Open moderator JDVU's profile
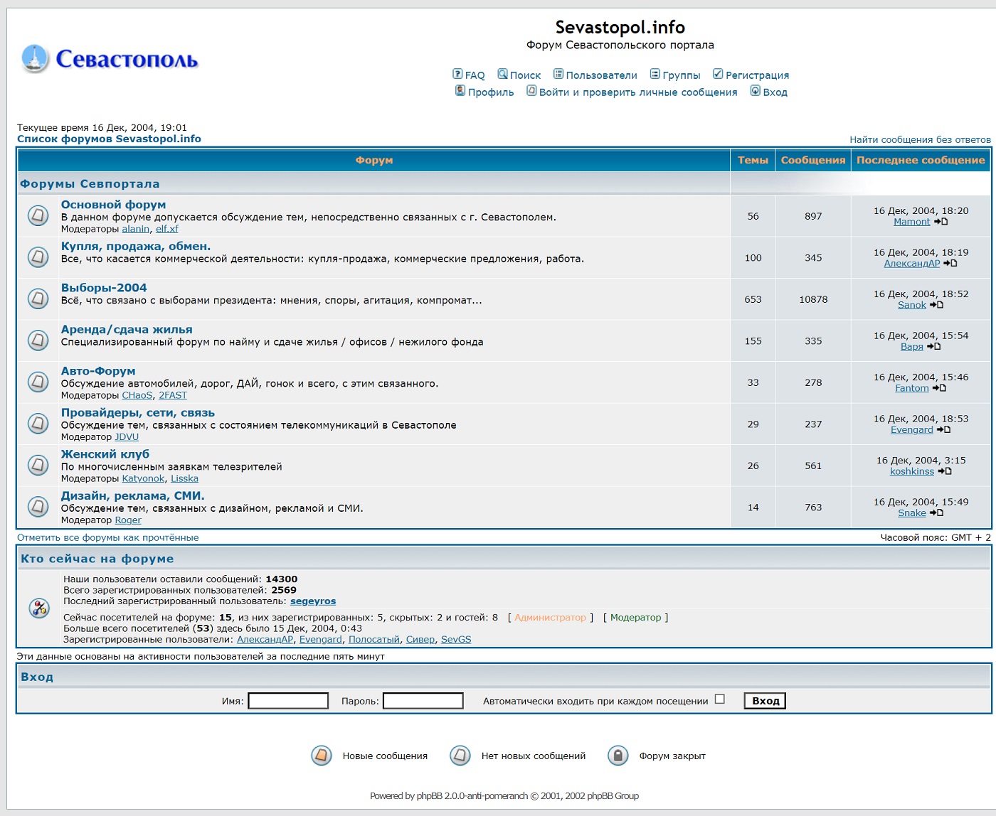This screenshot has height=816, width=996. (127, 437)
